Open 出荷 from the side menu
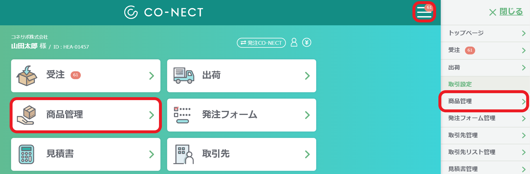Viewport: 530px width, 174px height. coord(484,67)
